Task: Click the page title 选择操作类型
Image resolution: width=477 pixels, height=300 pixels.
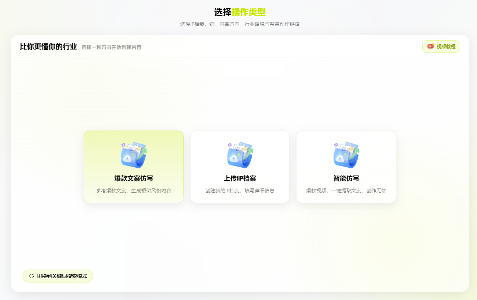Action: (240, 12)
